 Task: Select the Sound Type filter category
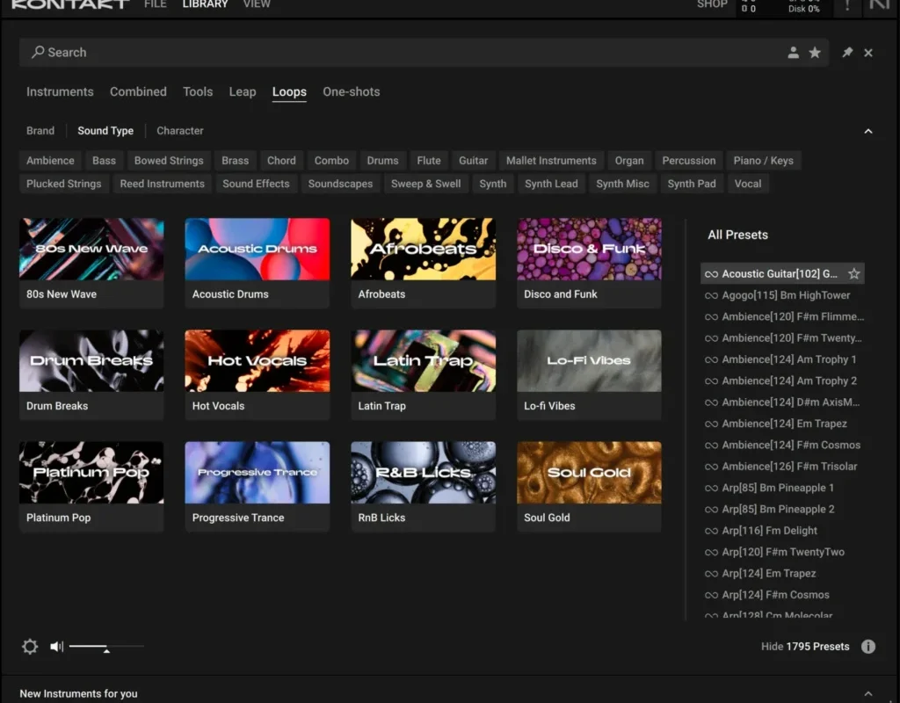tap(105, 131)
